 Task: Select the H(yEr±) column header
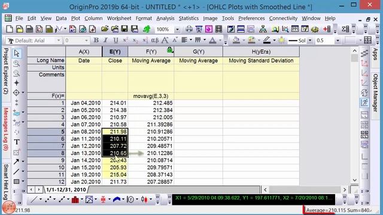coord(261,52)
